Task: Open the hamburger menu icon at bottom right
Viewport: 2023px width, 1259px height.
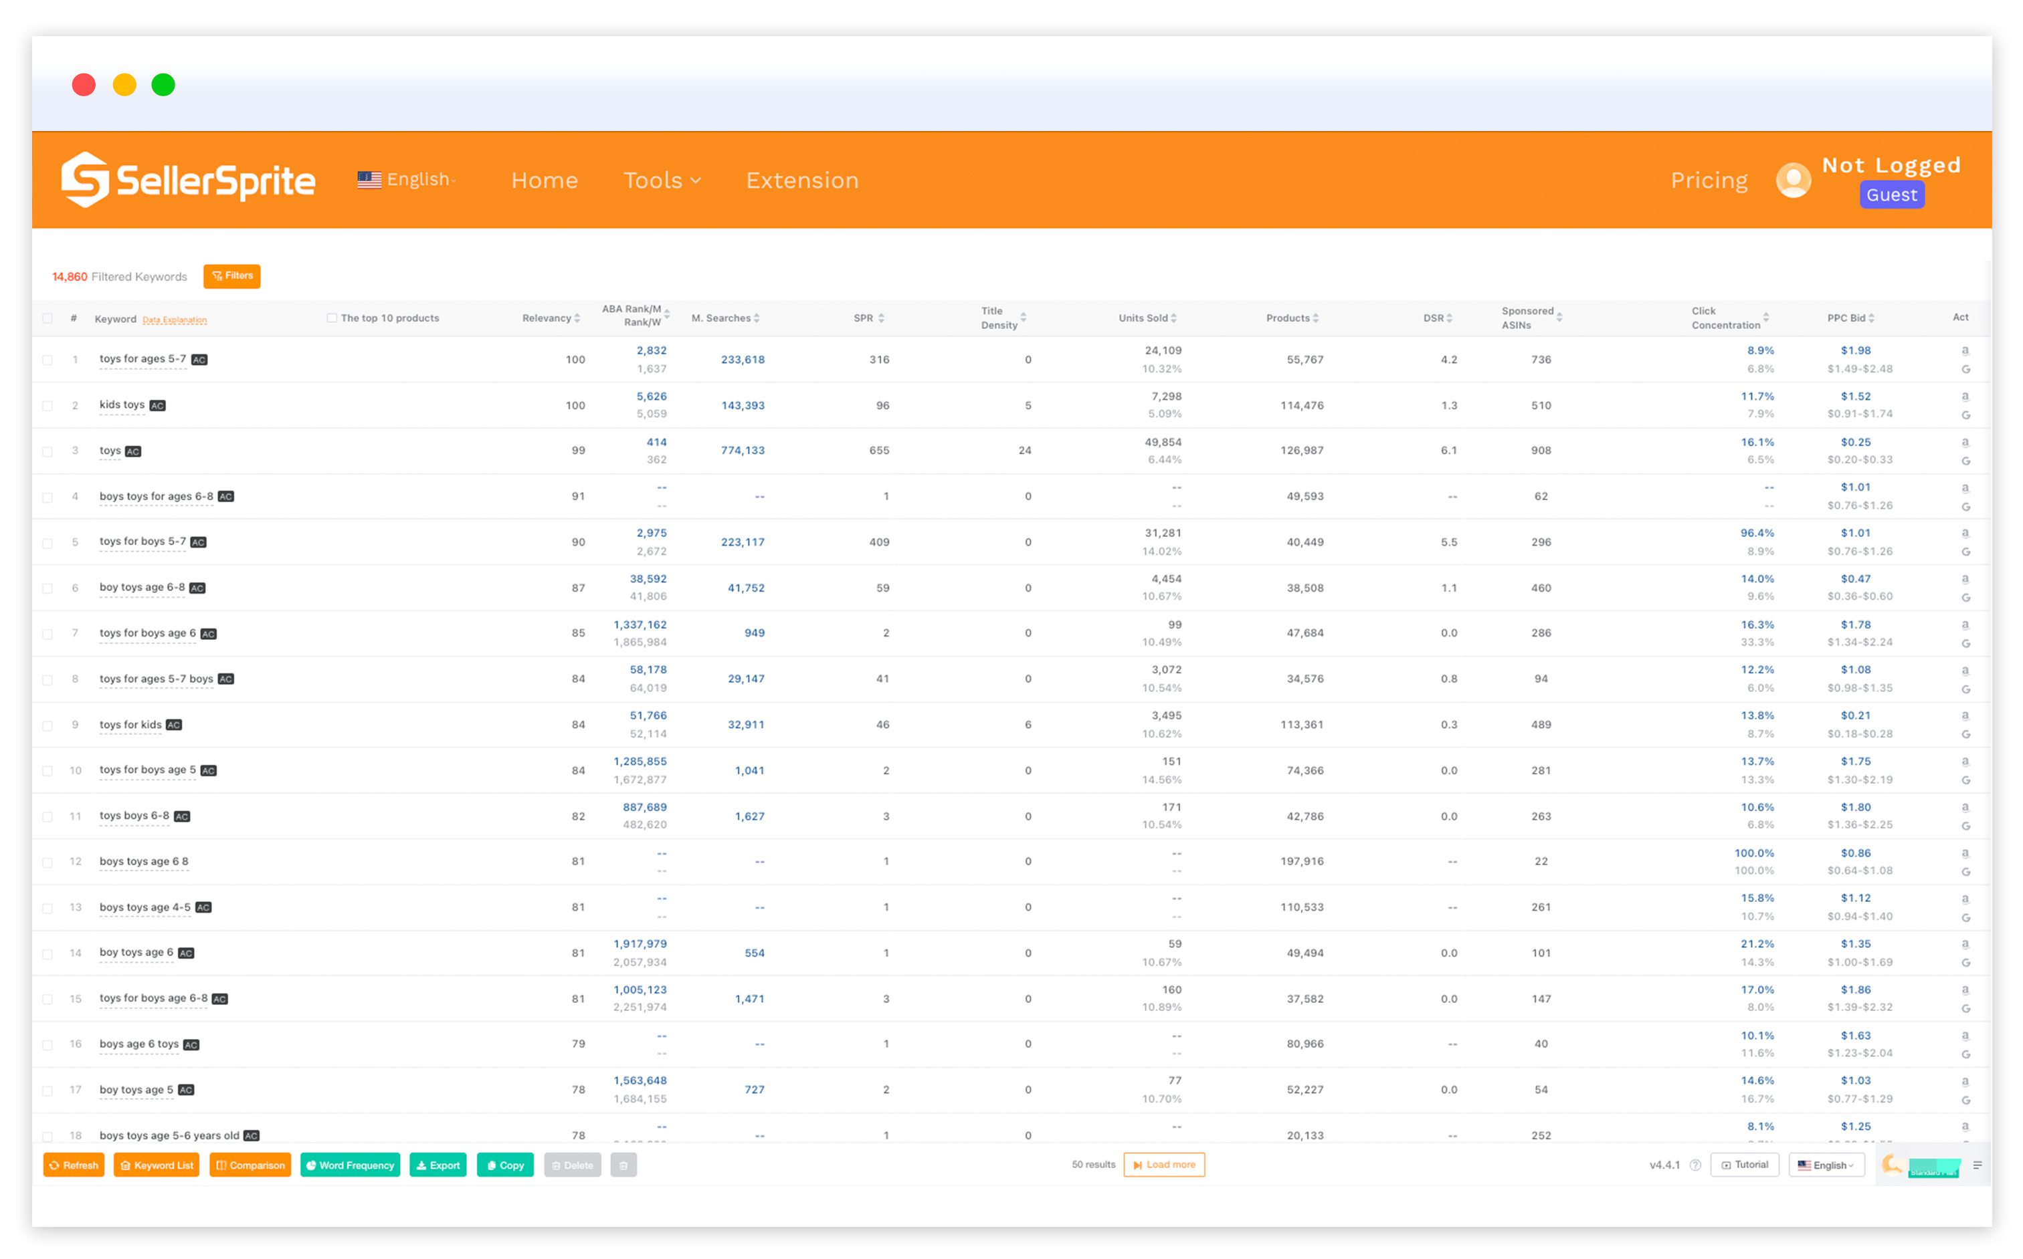Action: click(1977, 1165)
